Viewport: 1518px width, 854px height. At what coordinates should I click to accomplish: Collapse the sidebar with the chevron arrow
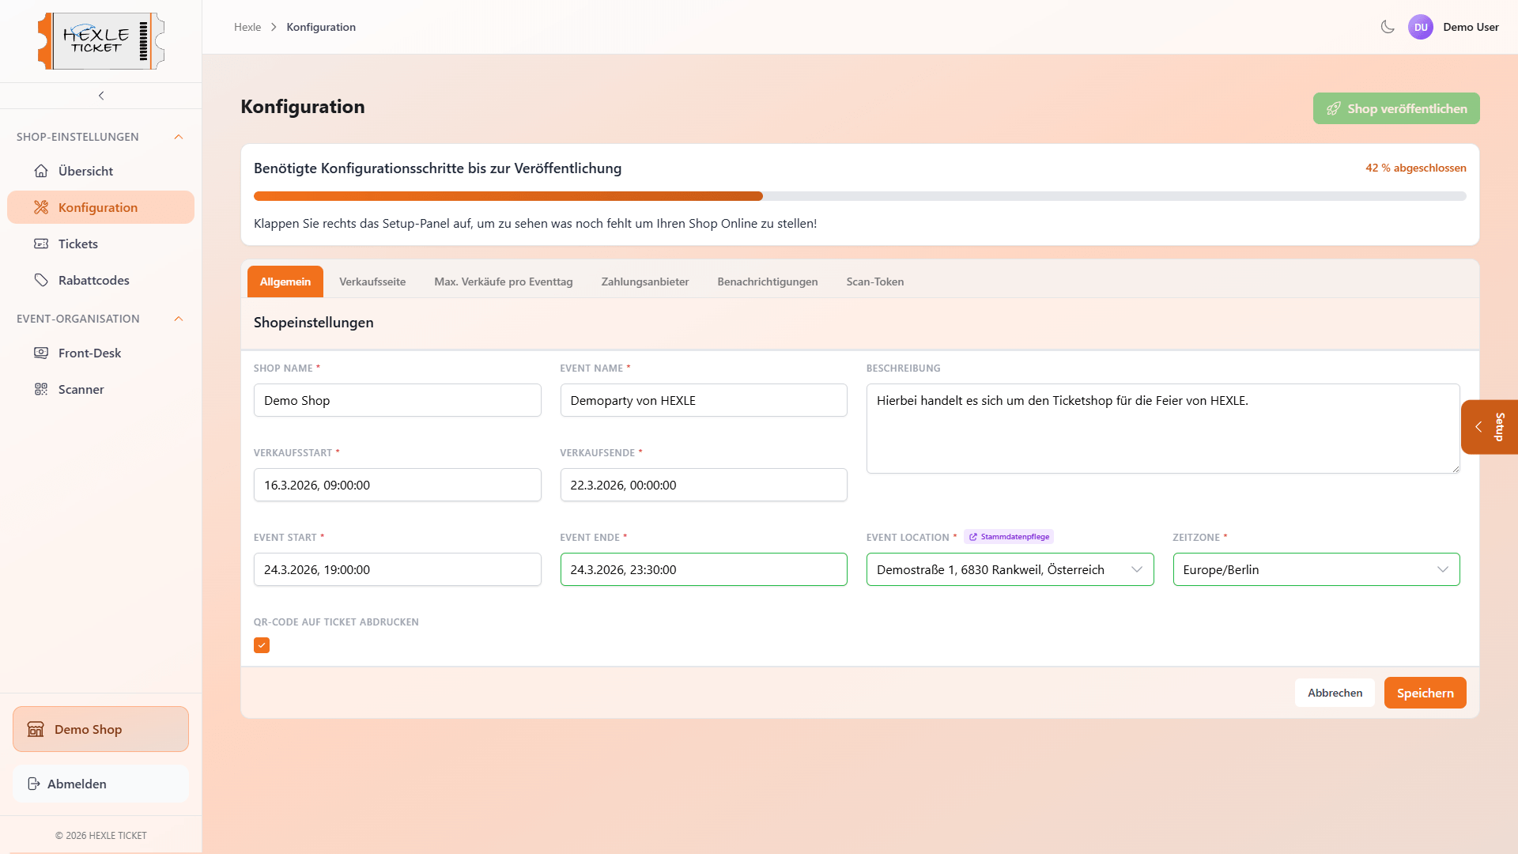pos(101,96)
